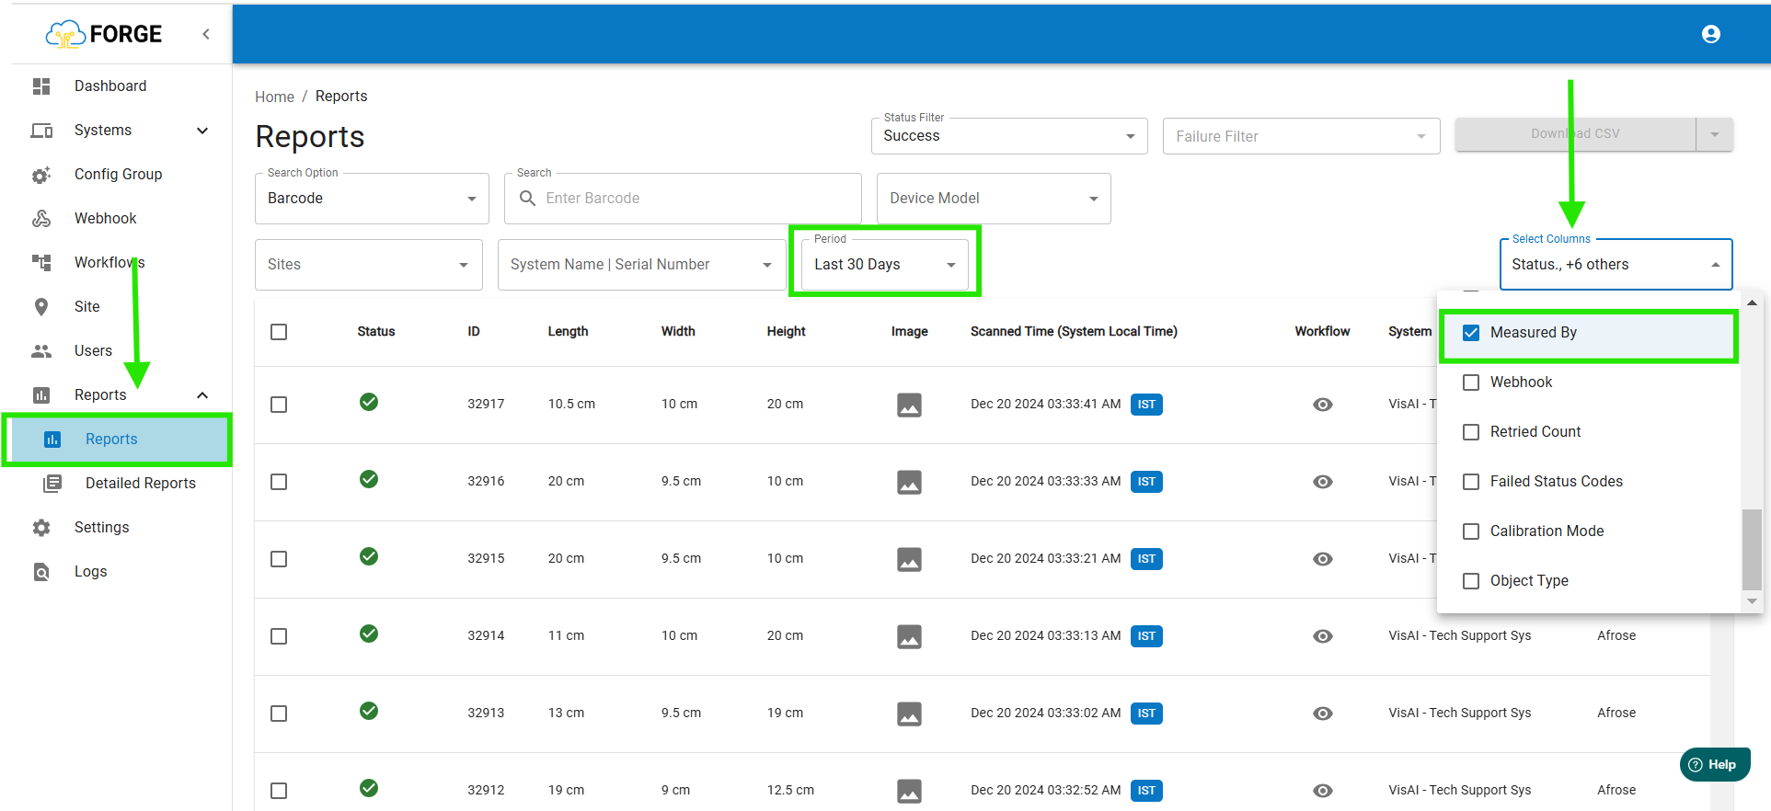Collapse the sidebar using the chevron arrow
Screen dimensions: 1771x811
pos(206,34)
